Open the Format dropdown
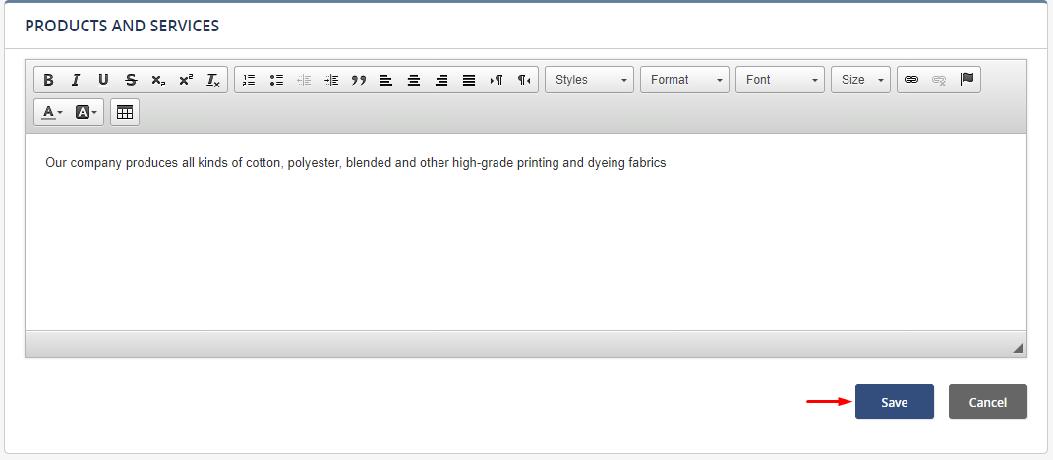 (x=684, y=80)
